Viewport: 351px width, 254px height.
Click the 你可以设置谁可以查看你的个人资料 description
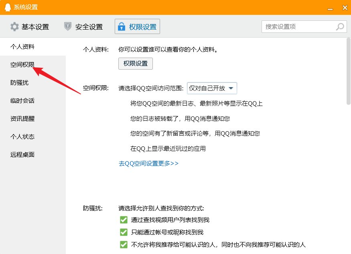[x=168, y=49]
